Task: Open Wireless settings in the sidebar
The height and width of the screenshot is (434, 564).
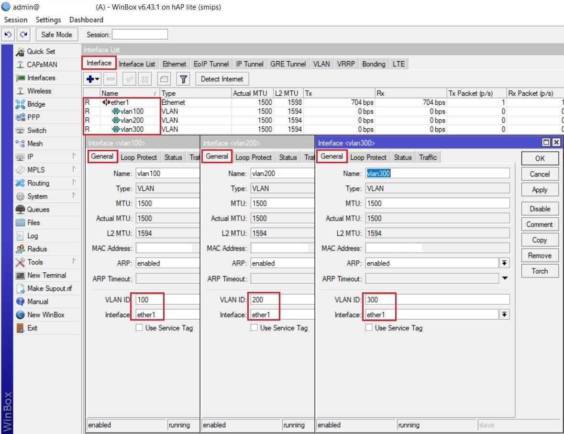Action: (39, 91)
